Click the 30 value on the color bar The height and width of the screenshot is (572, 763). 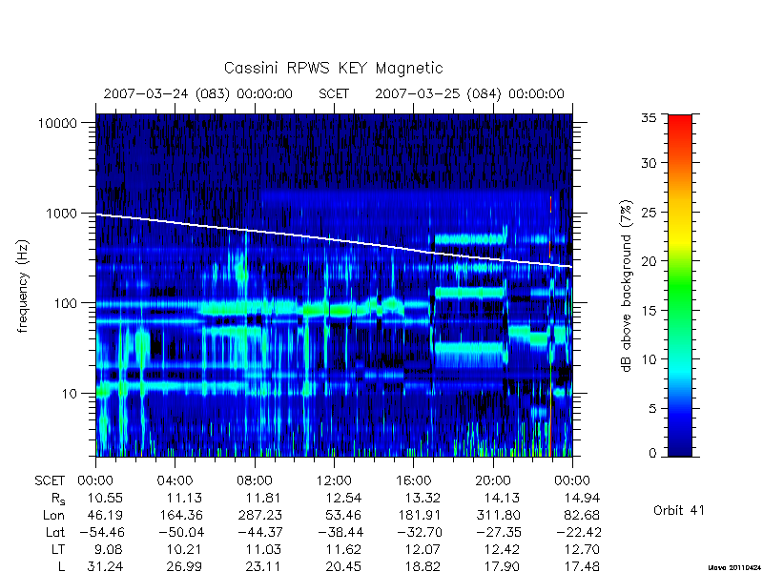(x=649, y=163)
